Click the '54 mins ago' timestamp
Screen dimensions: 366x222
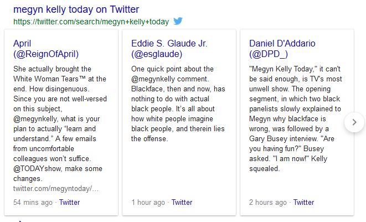point(33,202)
